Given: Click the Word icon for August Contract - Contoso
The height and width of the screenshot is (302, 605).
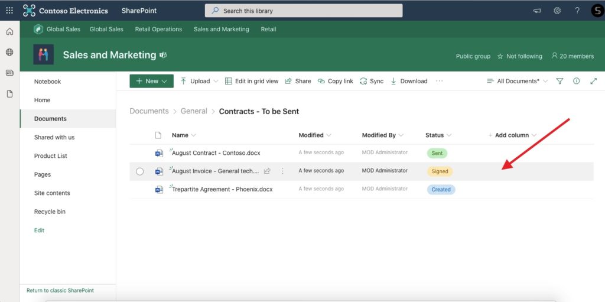Looking at the screenshot, I should (x=159, y=153).
